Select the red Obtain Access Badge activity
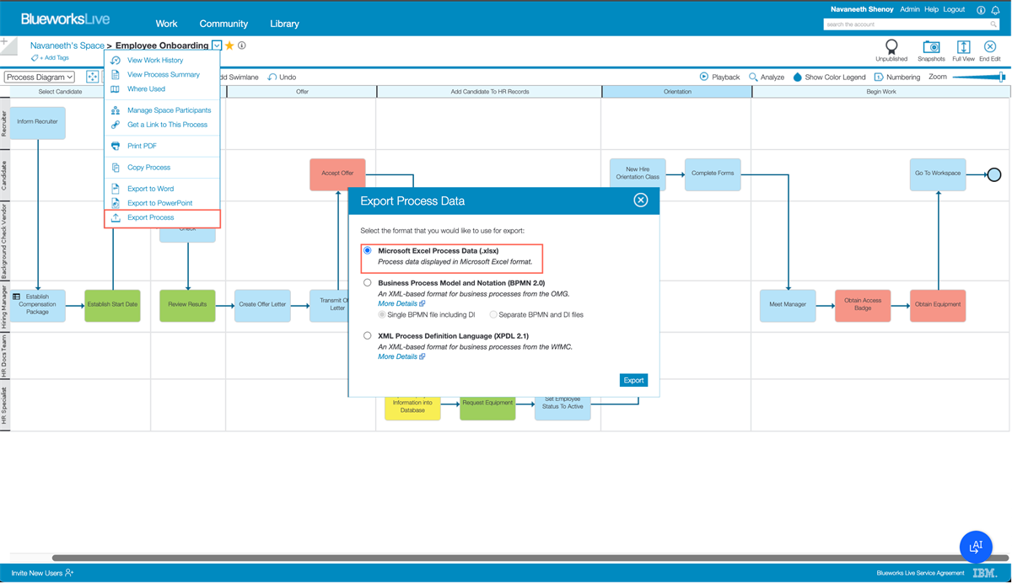This screenshot has width=1012, height=583. [863, 304]
